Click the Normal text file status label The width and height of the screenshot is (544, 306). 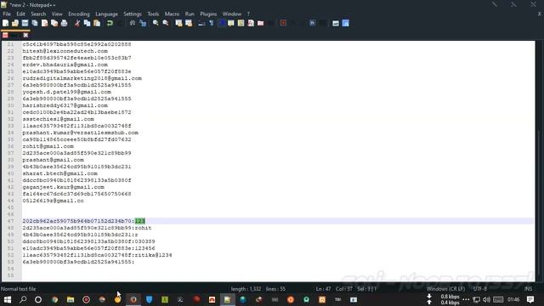click(19, 289)
